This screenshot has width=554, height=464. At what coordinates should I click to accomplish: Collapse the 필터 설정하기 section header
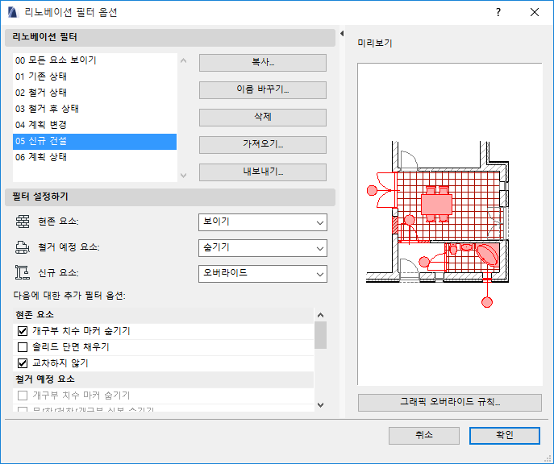pos(170,197)
